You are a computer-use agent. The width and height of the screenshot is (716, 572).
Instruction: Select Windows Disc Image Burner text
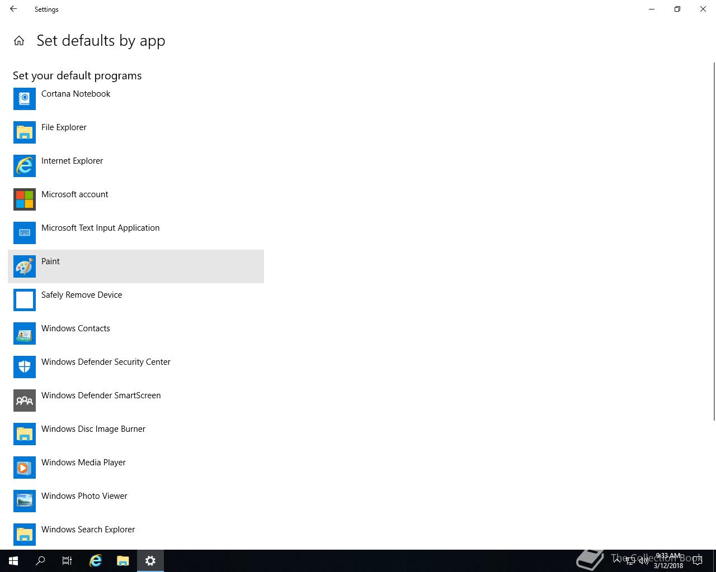point(93,429)
